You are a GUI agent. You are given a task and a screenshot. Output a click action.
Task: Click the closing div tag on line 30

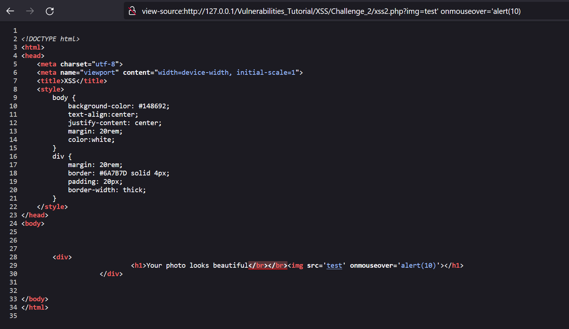coord(111,274)
